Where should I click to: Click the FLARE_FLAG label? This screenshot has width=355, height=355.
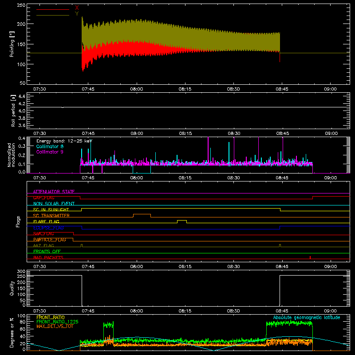click(46, 221)
